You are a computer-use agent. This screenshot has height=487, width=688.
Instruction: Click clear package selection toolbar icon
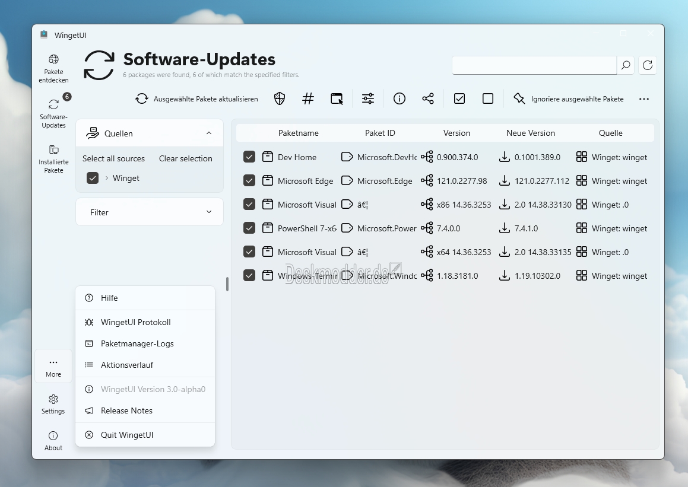(x=488, y=98)
